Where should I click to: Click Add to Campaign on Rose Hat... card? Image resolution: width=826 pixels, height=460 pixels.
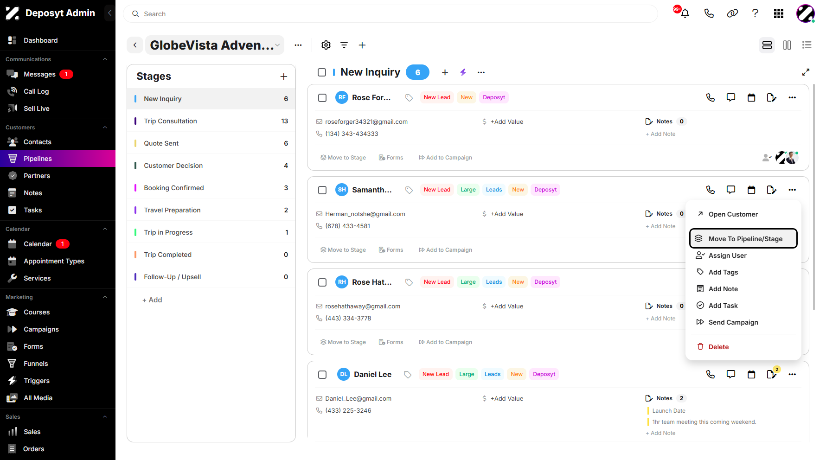pos(445,342)
